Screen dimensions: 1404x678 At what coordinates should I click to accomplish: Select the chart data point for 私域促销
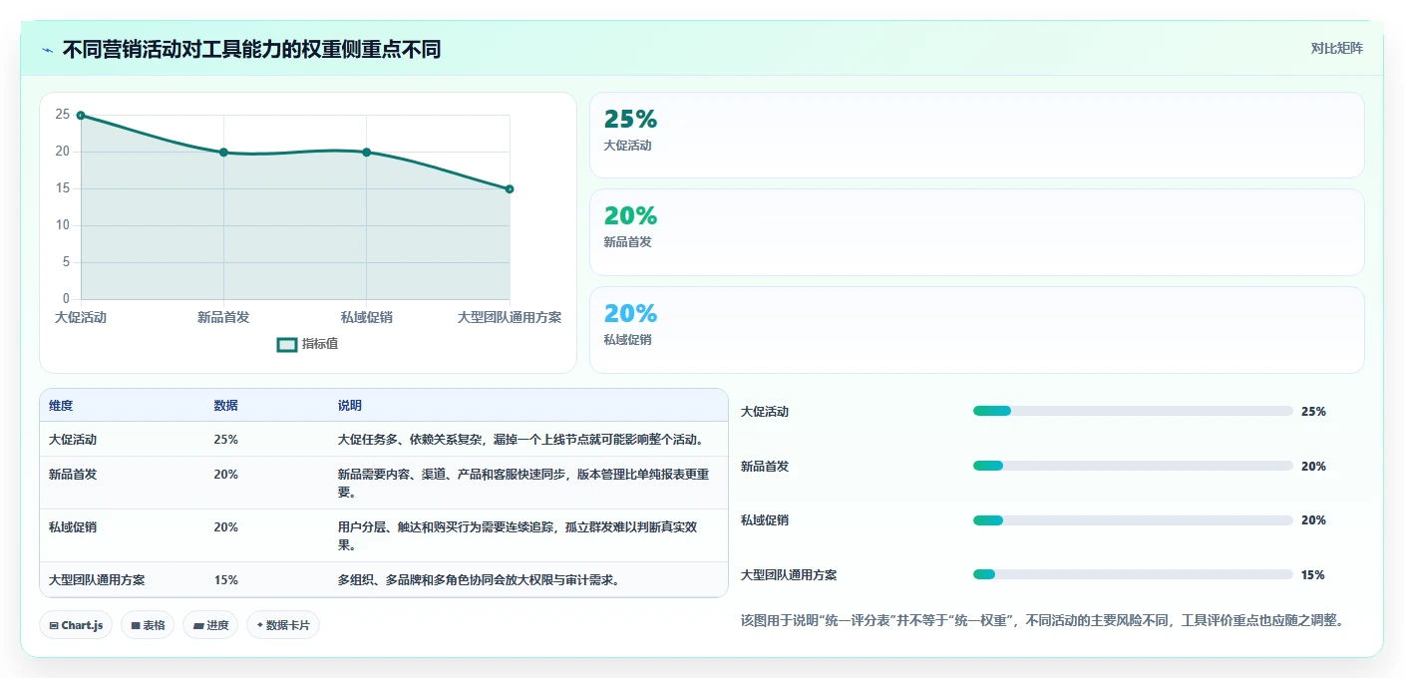[x=367, y=153]
